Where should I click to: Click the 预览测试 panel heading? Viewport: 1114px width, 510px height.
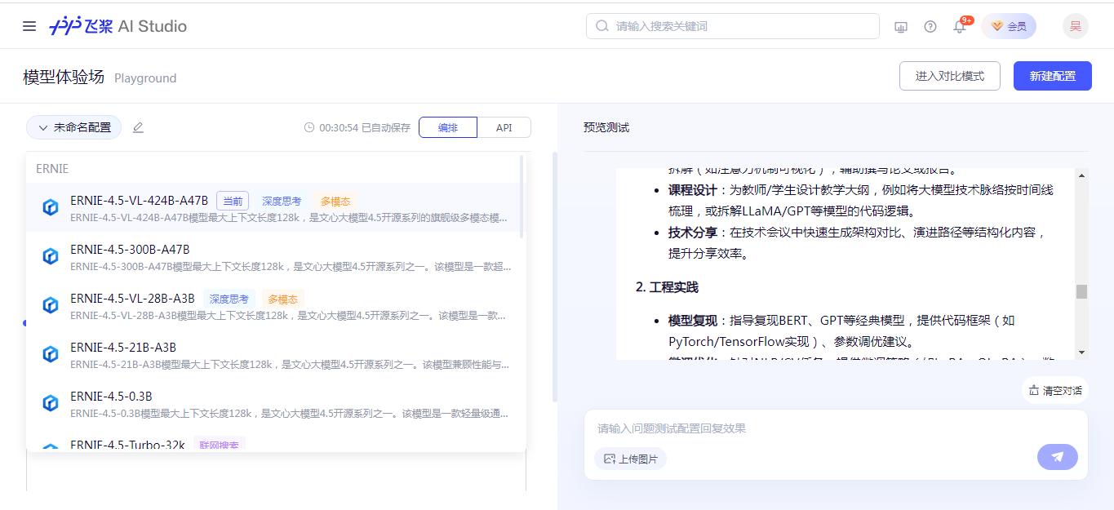click(606, 127)
